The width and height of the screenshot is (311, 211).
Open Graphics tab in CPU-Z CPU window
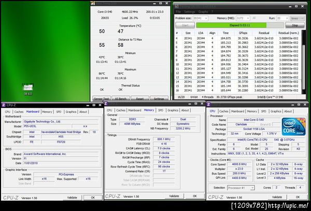click(x=276, y=111)
